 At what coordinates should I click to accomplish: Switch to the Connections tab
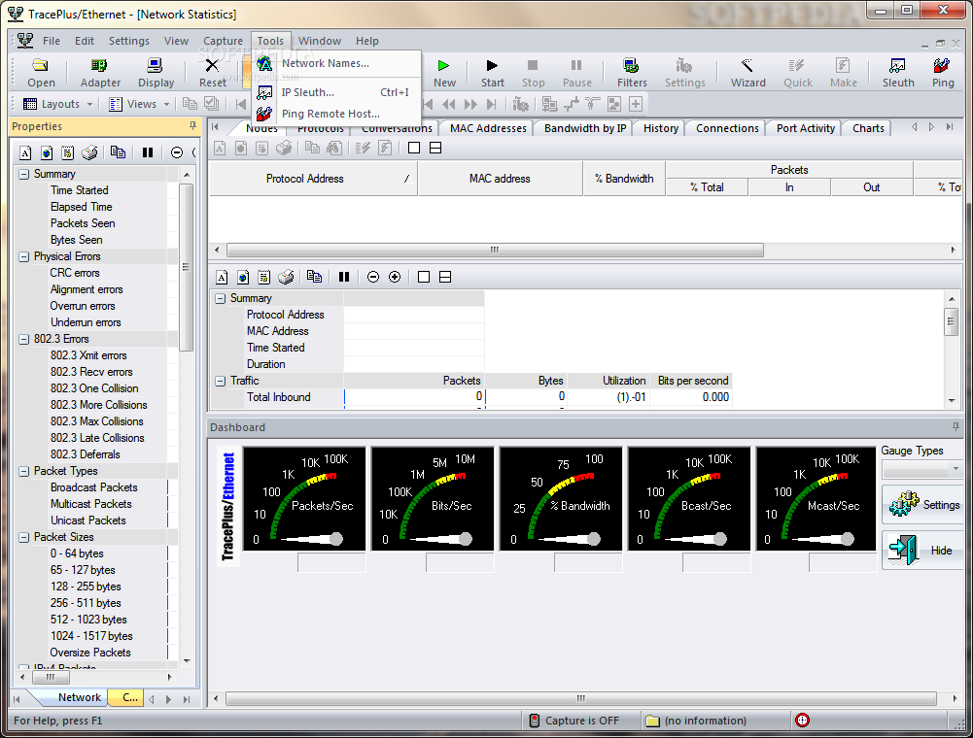click(727, 128)
